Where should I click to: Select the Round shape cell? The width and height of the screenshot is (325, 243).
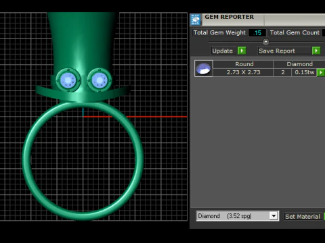(x=243, y=64)
